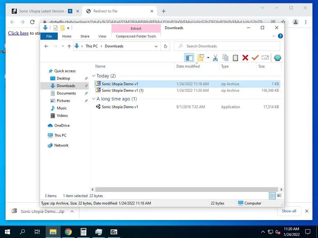
Task: Click Downloads in the address breadcrumb
Action: click(x=114, y=46)
